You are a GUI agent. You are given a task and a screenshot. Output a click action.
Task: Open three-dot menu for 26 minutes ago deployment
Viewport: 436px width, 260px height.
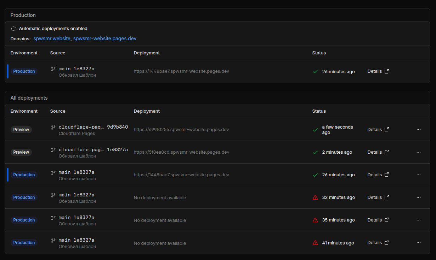coord(419,175)
